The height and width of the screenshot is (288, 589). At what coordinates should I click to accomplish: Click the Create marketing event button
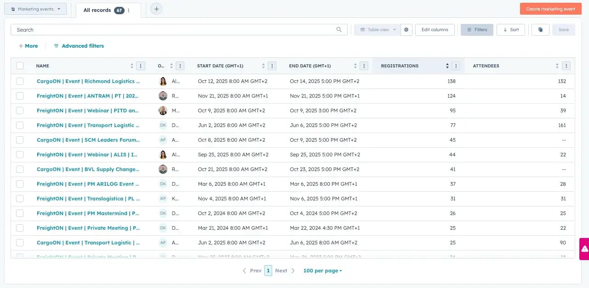[550, 8]
